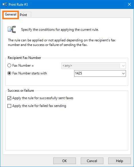The width and height of the screenshot is (134, 167).
Task: Click the 'Fax Number starts with' label text
Action: 29,73
